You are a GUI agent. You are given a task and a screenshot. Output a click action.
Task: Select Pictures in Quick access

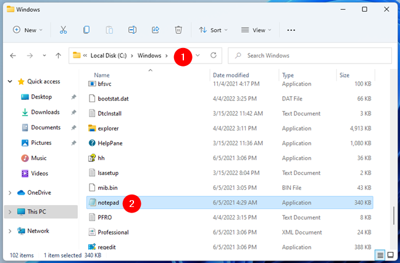point(41,142)
